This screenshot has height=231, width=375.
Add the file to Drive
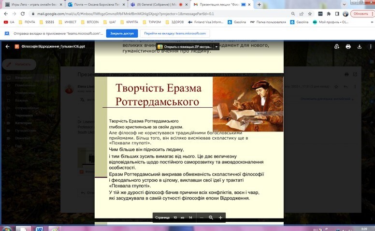[337, 46]
